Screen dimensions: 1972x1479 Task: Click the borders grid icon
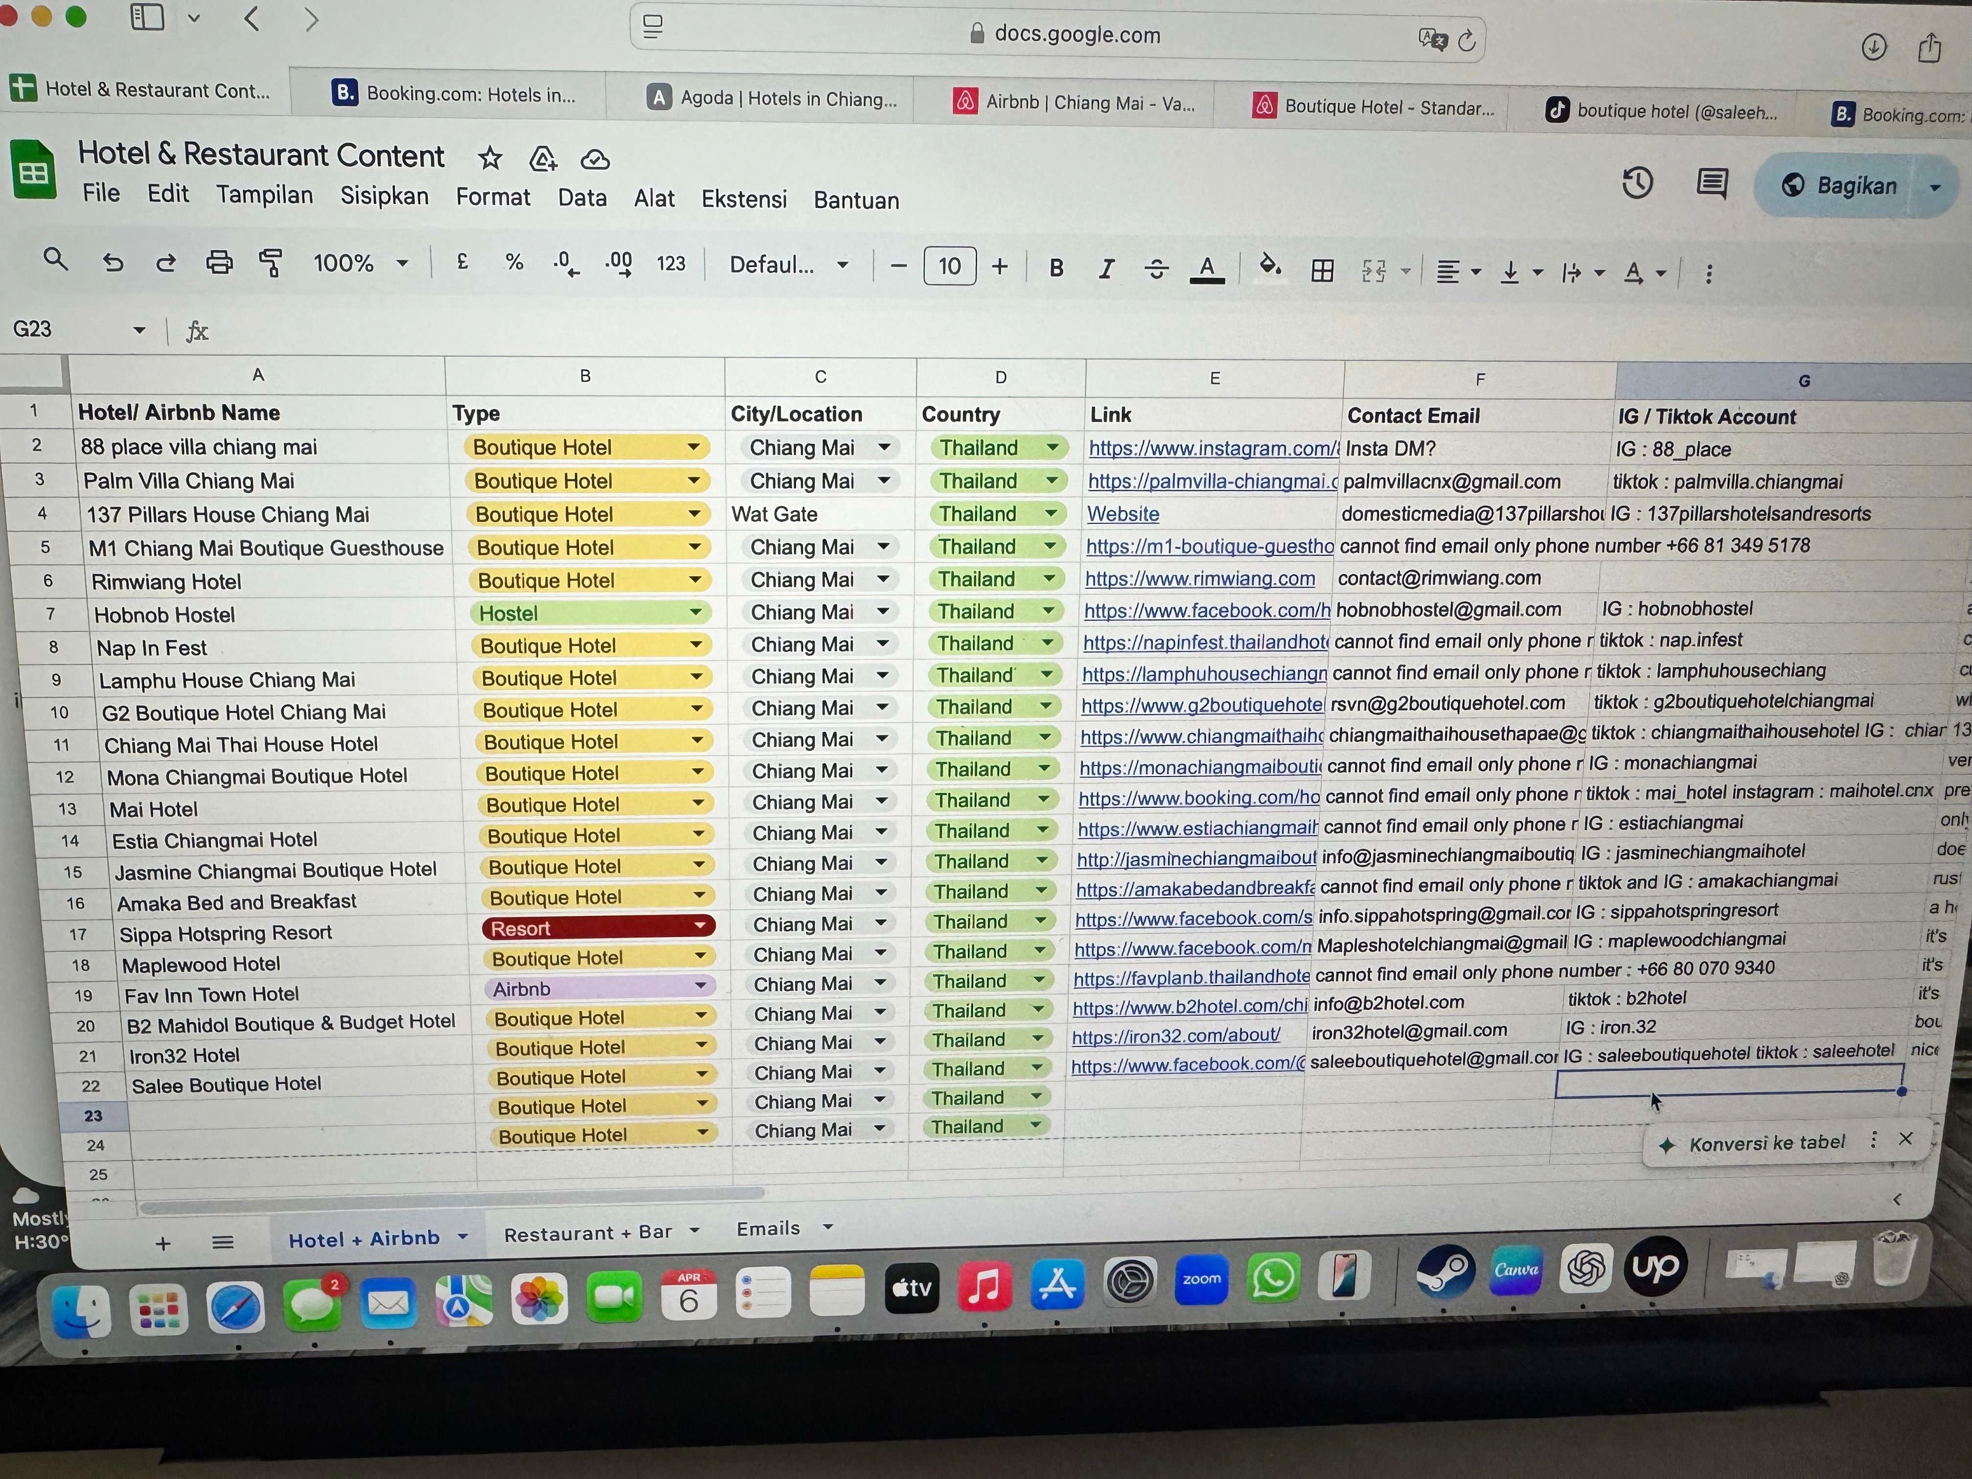pyautogui.click(x=1322, y=270)
